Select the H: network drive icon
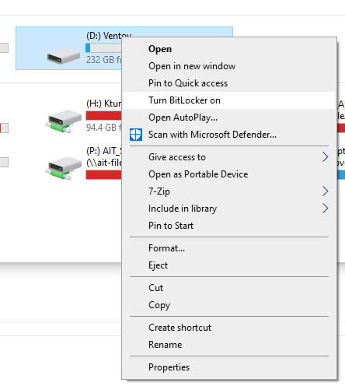The height and width of the screenshot is (386, 345). click(64, 121)
